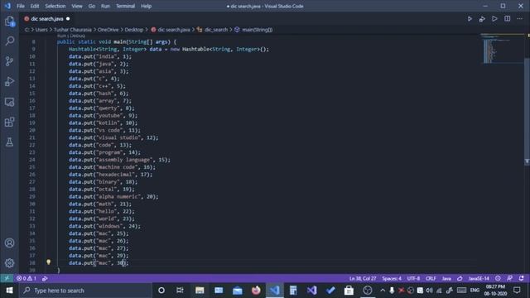Open remote window indicator in status bar
This screenshot has width=530, height=298.
7,278
